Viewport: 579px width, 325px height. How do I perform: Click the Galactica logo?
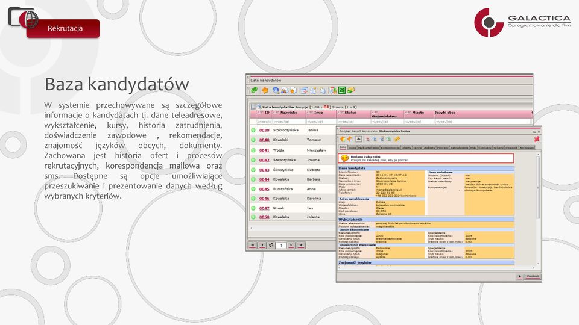point(522,22)
